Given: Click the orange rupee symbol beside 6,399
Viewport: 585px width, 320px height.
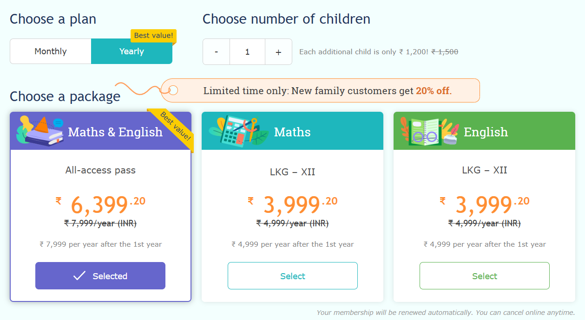Looking at the screenshot, I should point(59,201).
